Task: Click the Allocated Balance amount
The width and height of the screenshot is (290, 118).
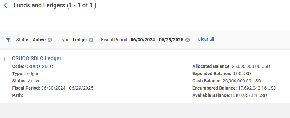Action: pos(251,66)
